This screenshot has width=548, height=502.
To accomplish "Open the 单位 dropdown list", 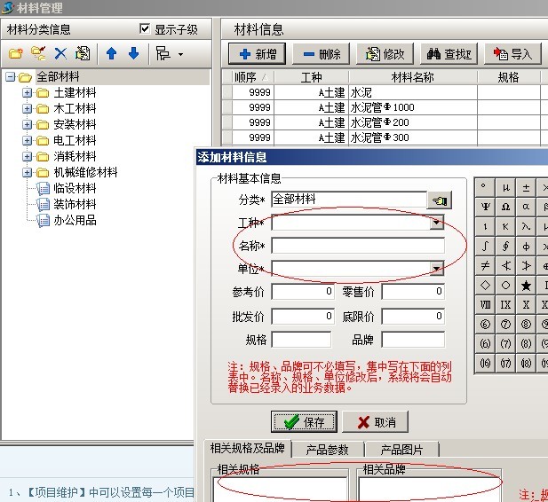I will (x=436, y=269).
